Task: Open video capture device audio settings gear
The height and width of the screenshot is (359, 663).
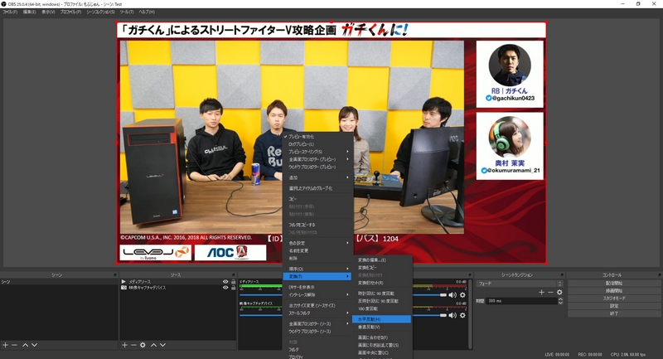Action: pos(462,315)
